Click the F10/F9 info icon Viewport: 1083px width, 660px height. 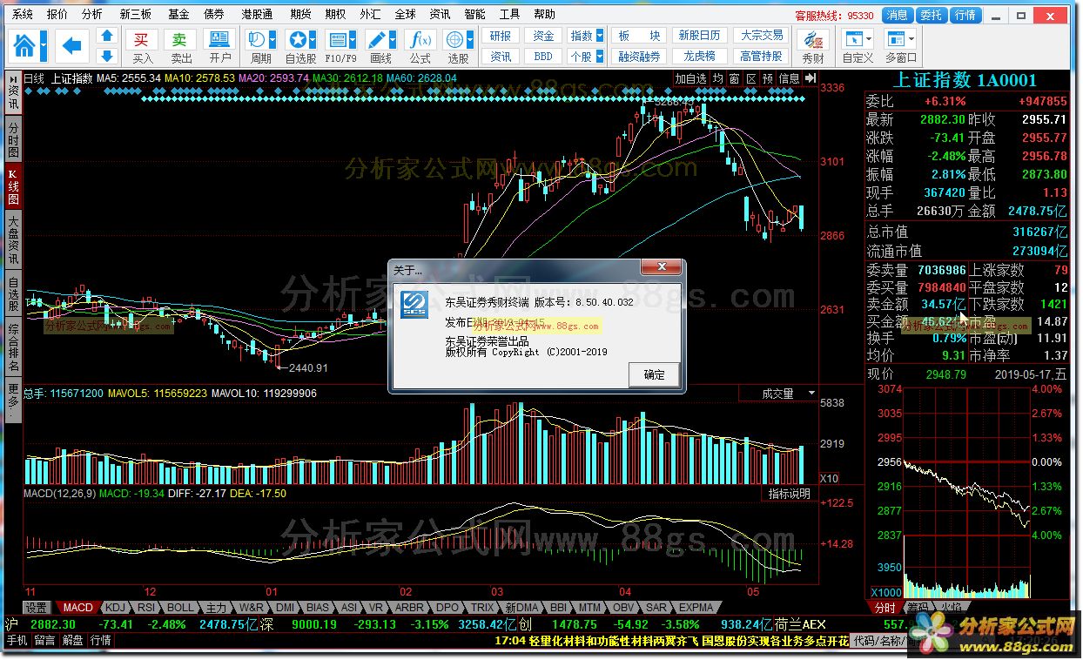tap(337, 40)
